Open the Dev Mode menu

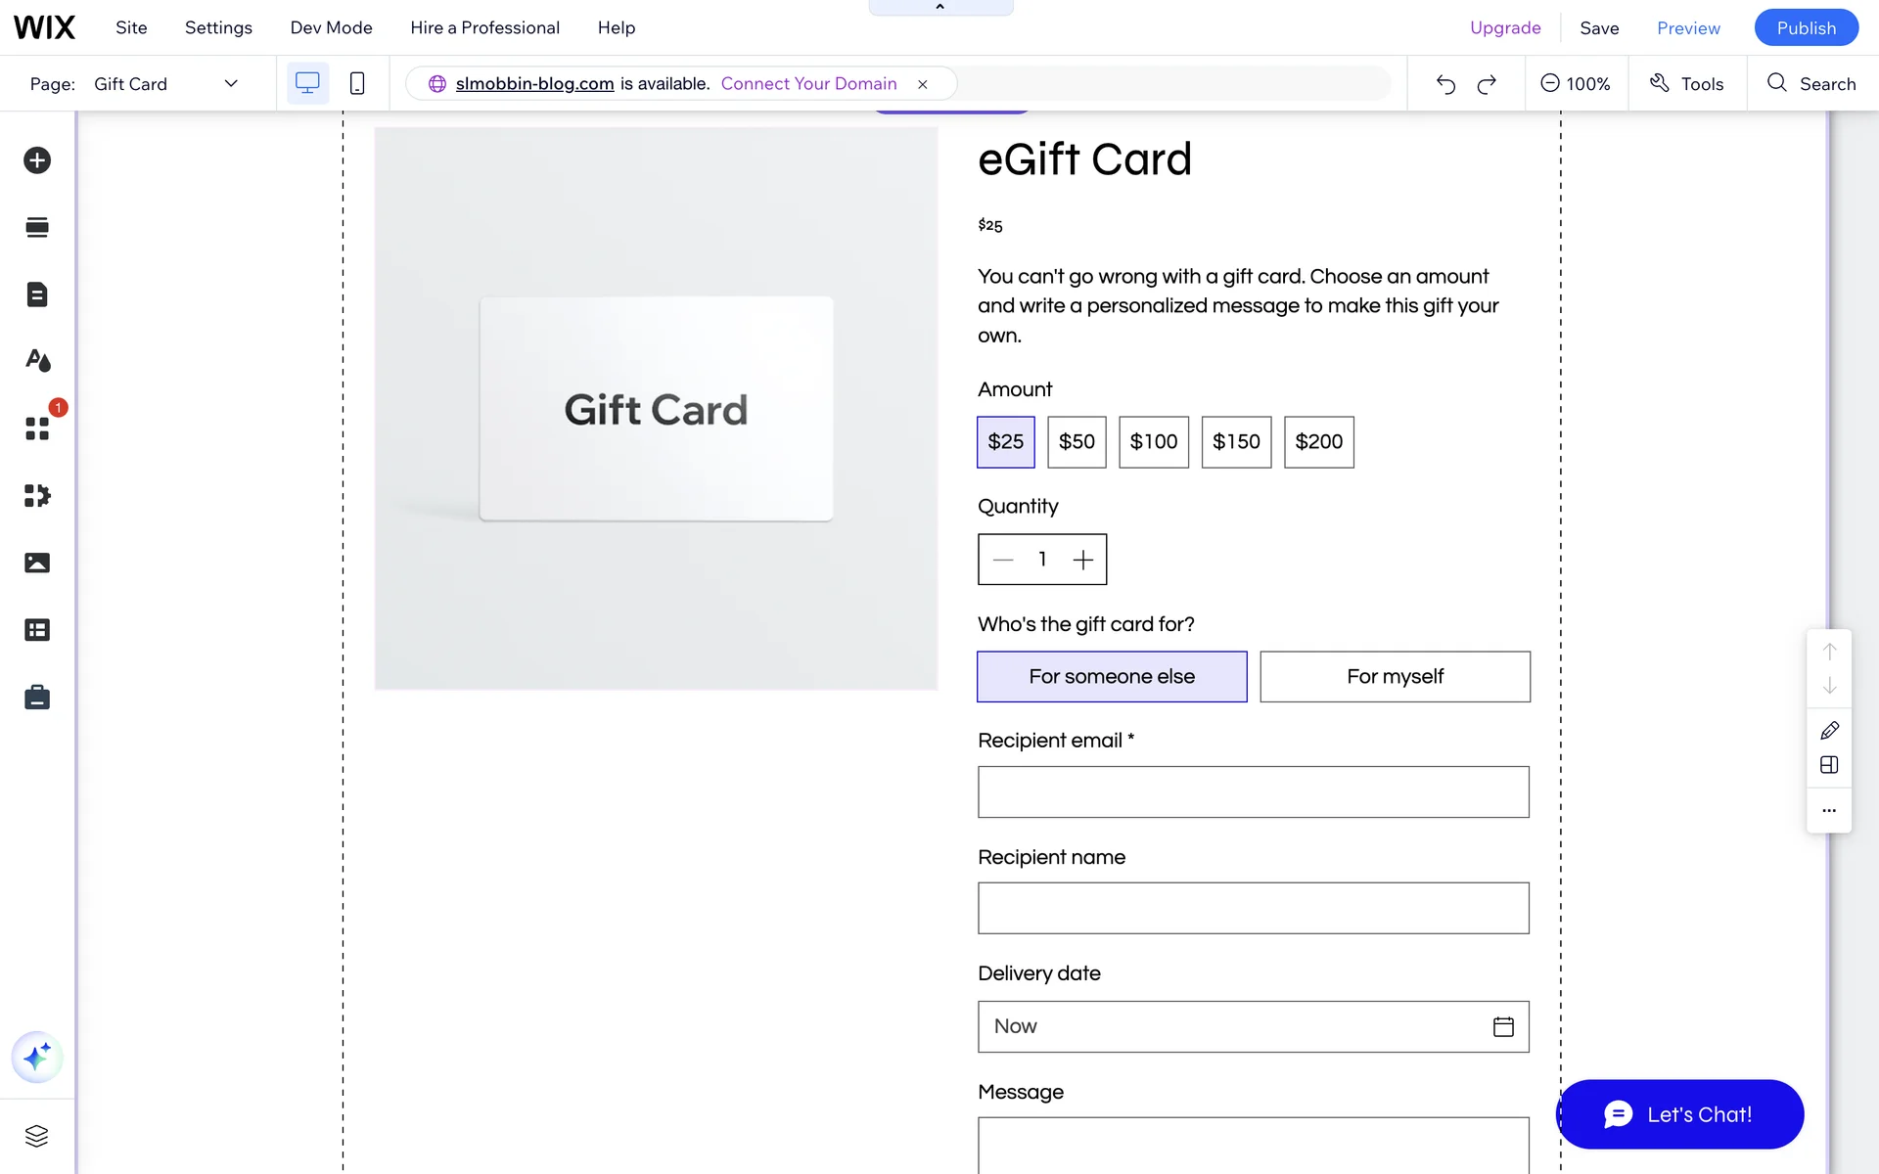pyautogui.click(x=331, y=27)
